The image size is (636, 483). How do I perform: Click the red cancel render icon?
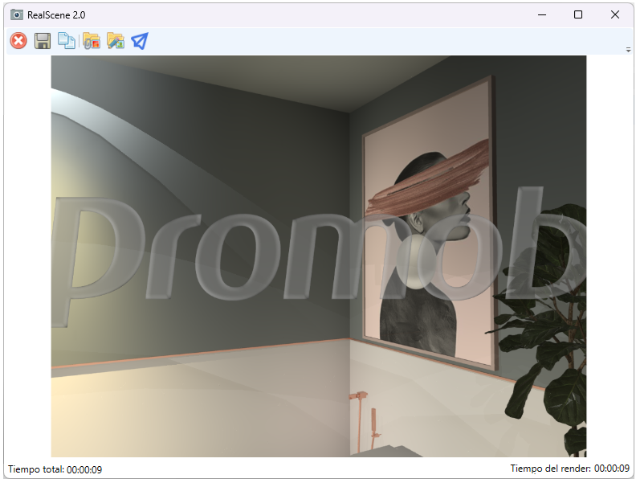(x=18, y=41)
